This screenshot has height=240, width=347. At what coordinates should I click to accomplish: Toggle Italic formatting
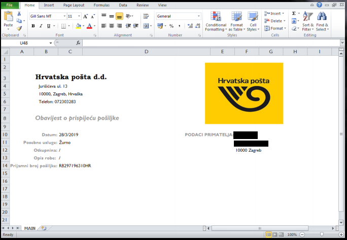pos(41,26)
